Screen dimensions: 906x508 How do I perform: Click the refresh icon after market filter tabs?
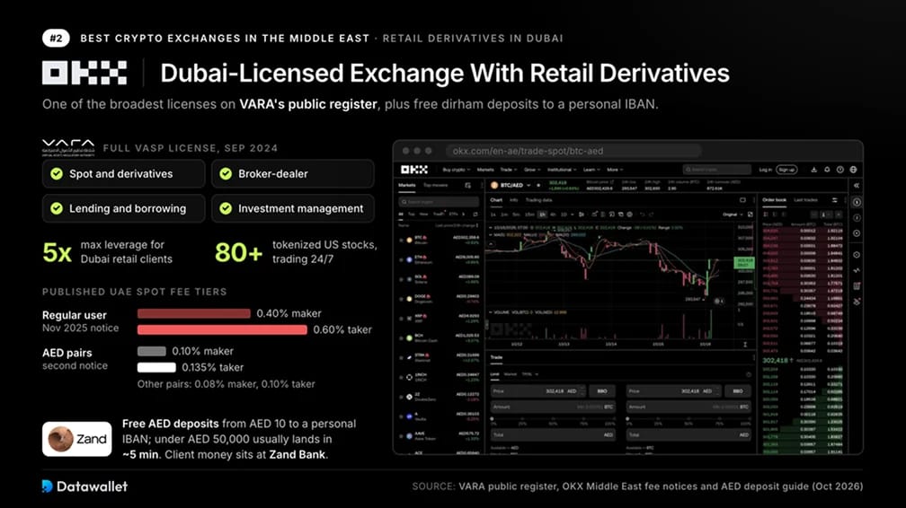[475, 215]
